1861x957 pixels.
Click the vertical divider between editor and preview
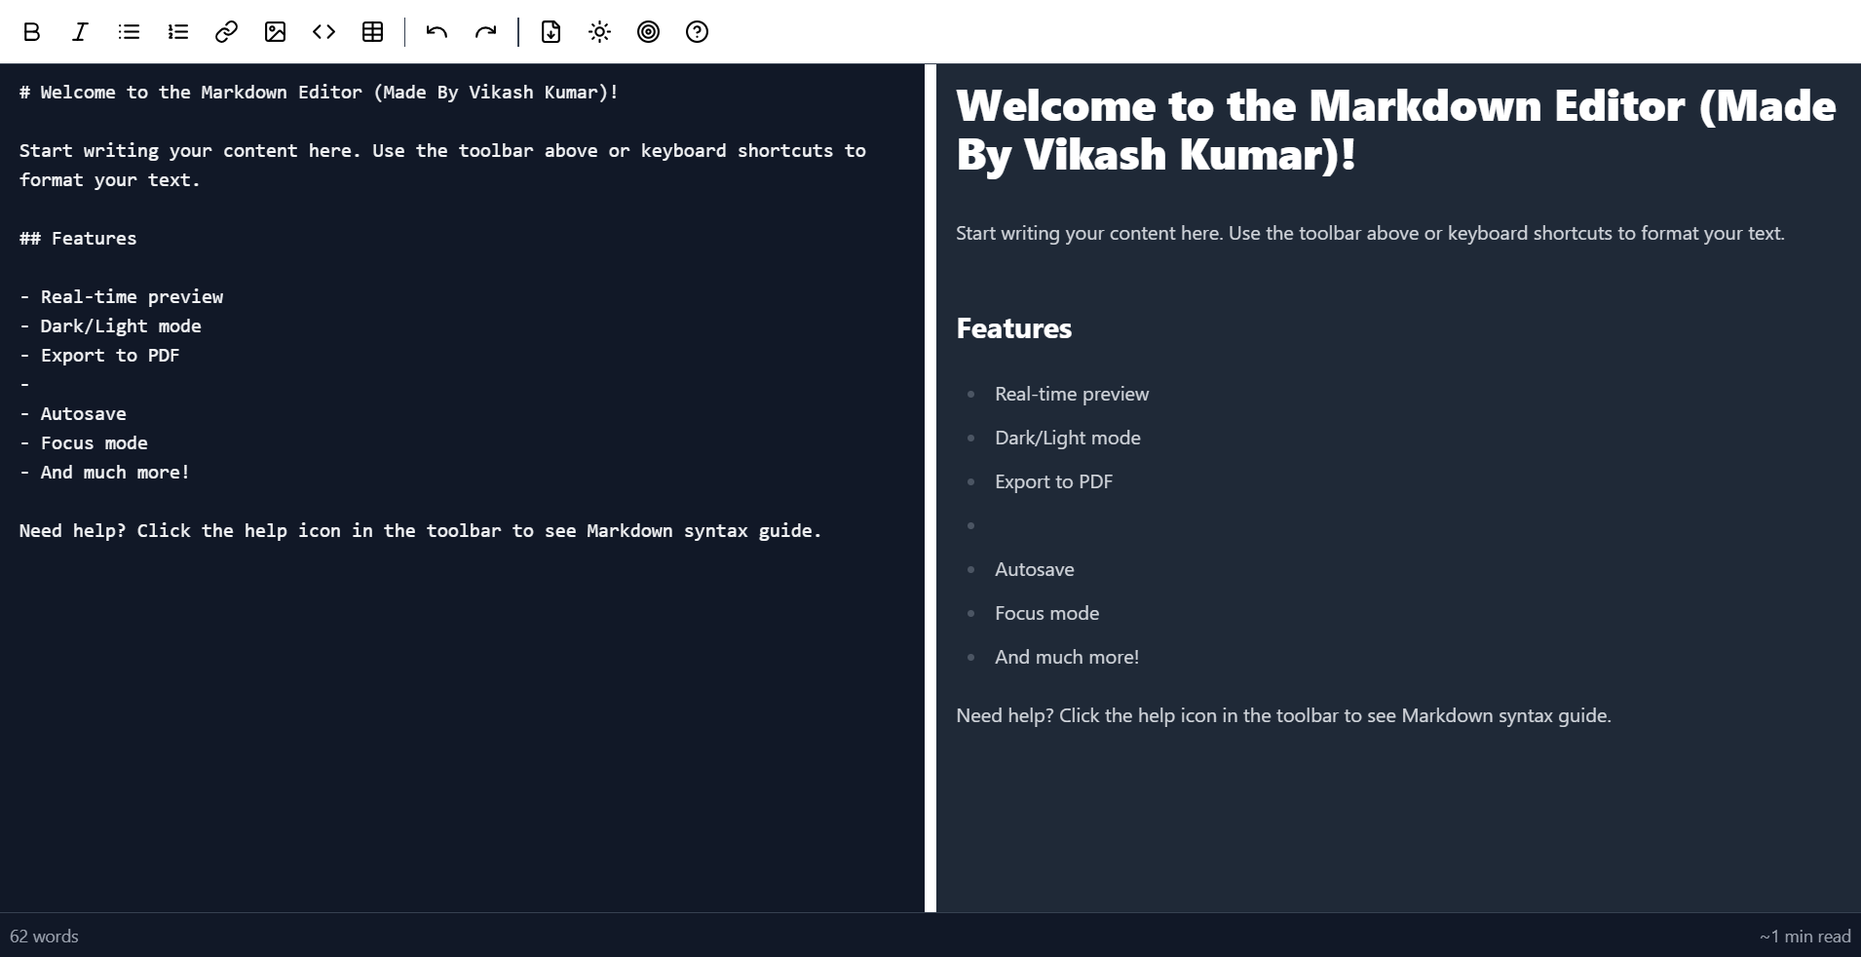tap(930, 487)
